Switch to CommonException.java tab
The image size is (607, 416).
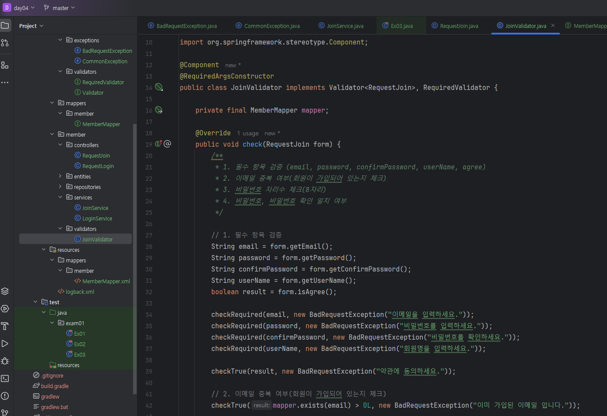[x=267, y=26]
